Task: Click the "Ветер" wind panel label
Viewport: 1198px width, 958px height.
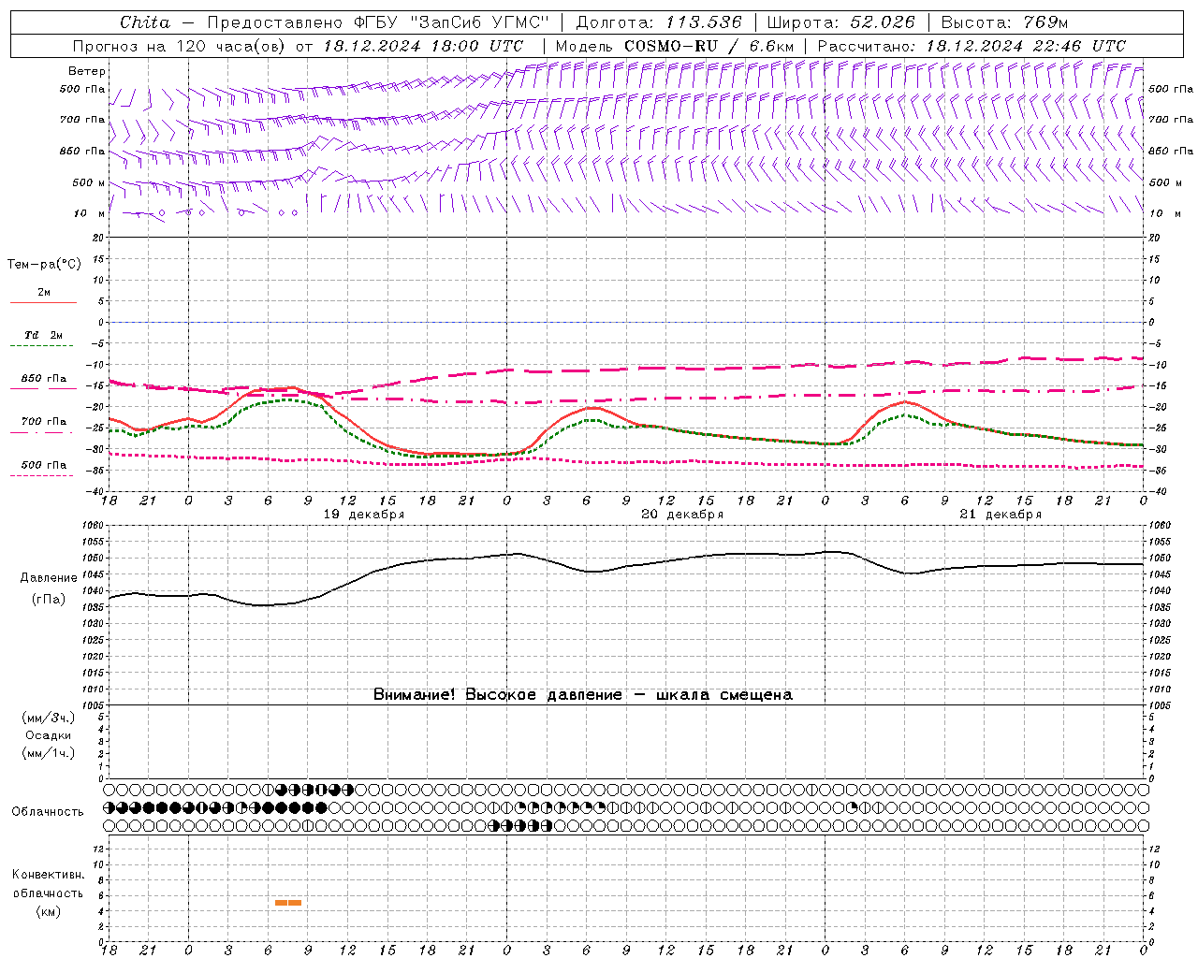Action: tap(87, 71)
